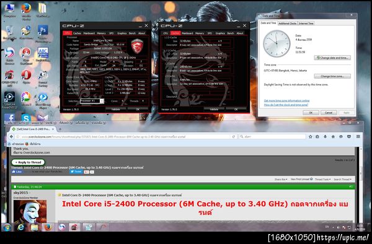Launch the Baidu Browser desktop shortcut
The image size is (372, 244).
[9, 55]
